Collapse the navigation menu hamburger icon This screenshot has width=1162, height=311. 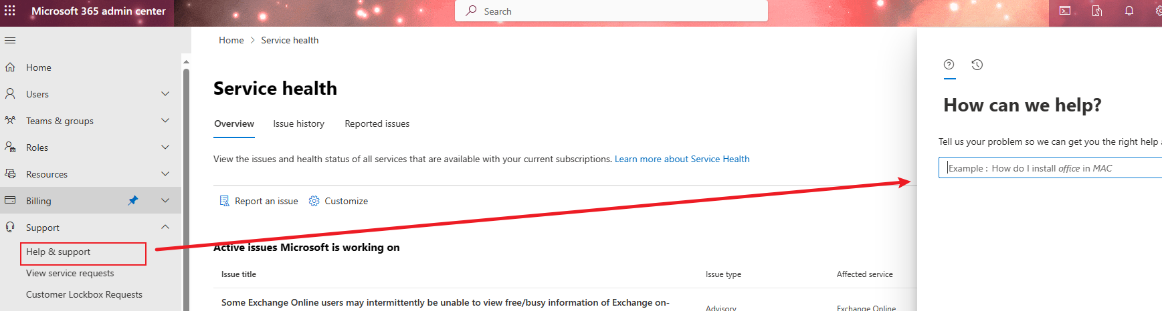10,41
